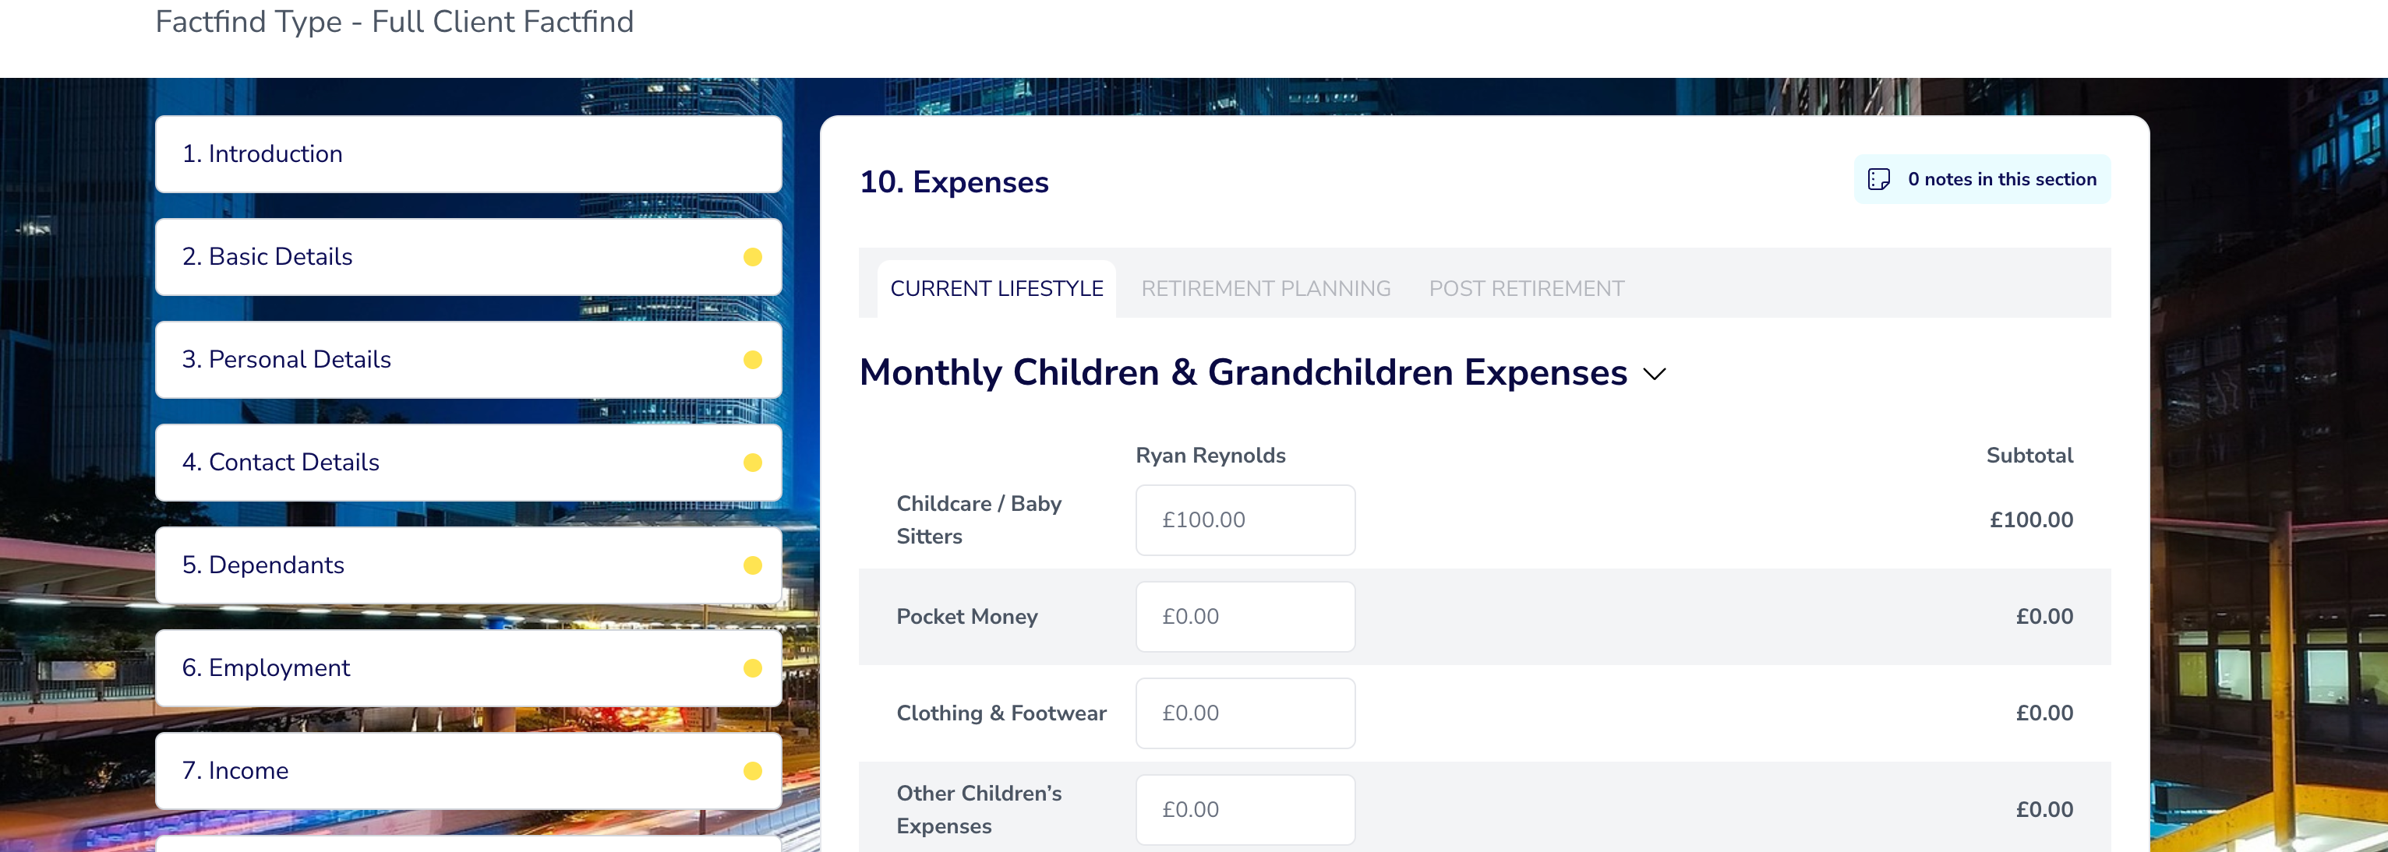Edit the Other Children's Expenses amount field
2388x852 pixels.
click(1245, 809)
